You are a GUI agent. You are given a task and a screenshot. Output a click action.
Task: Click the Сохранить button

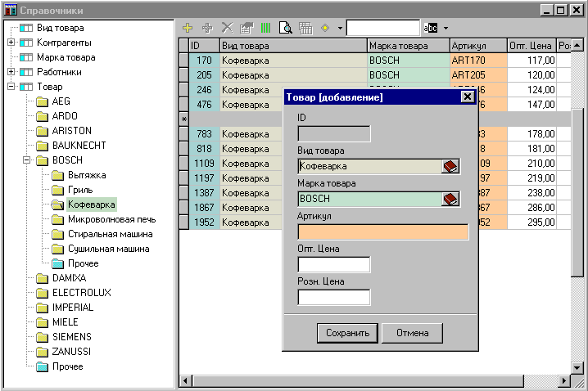[347, 333]
